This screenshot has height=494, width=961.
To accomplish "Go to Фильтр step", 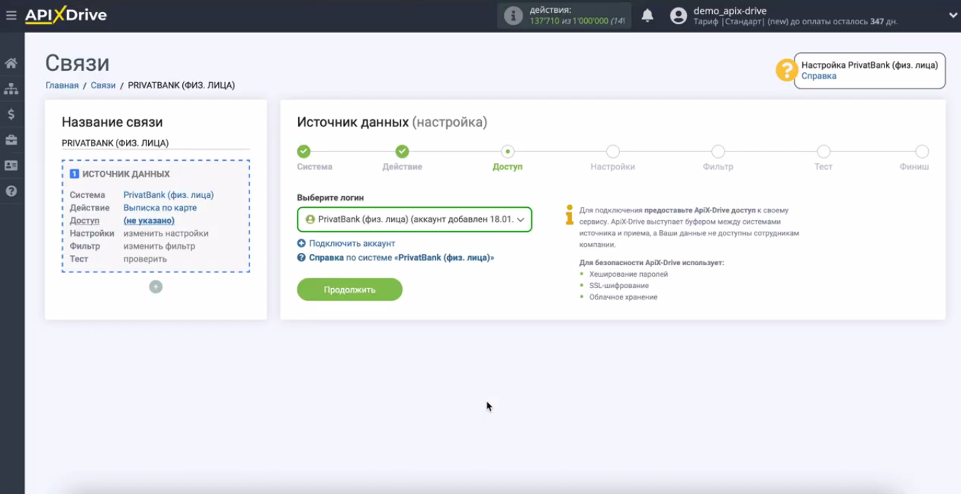I will pyautogui.click(x=718, y=152).
